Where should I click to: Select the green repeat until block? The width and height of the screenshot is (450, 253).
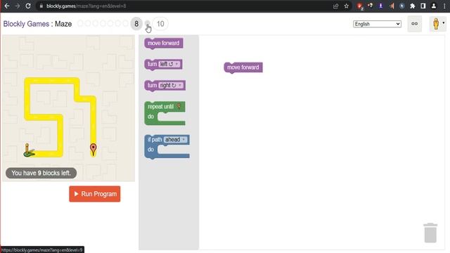(x=165, y=113)
